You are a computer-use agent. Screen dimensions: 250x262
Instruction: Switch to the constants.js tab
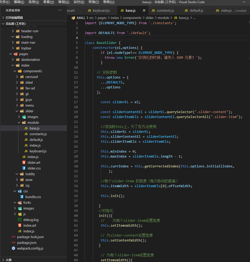(x=165, y=11)
